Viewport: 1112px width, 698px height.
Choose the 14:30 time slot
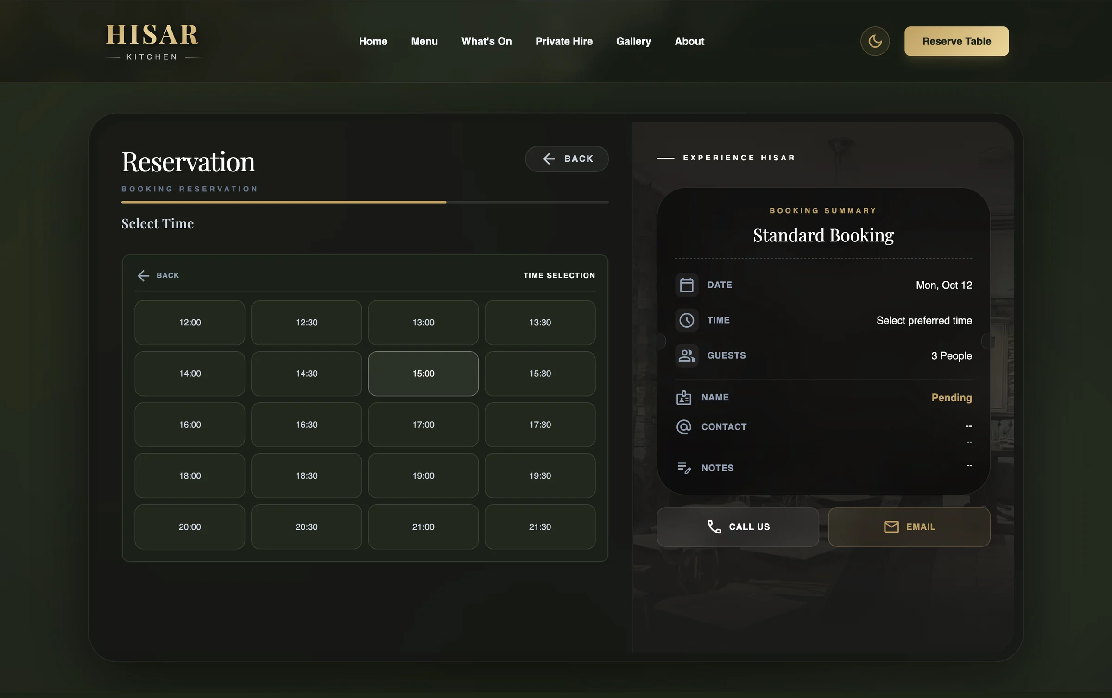coord(306,374)
